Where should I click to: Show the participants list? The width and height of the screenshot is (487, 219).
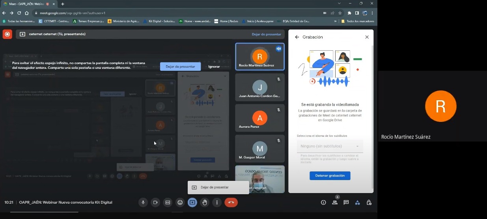335,202
